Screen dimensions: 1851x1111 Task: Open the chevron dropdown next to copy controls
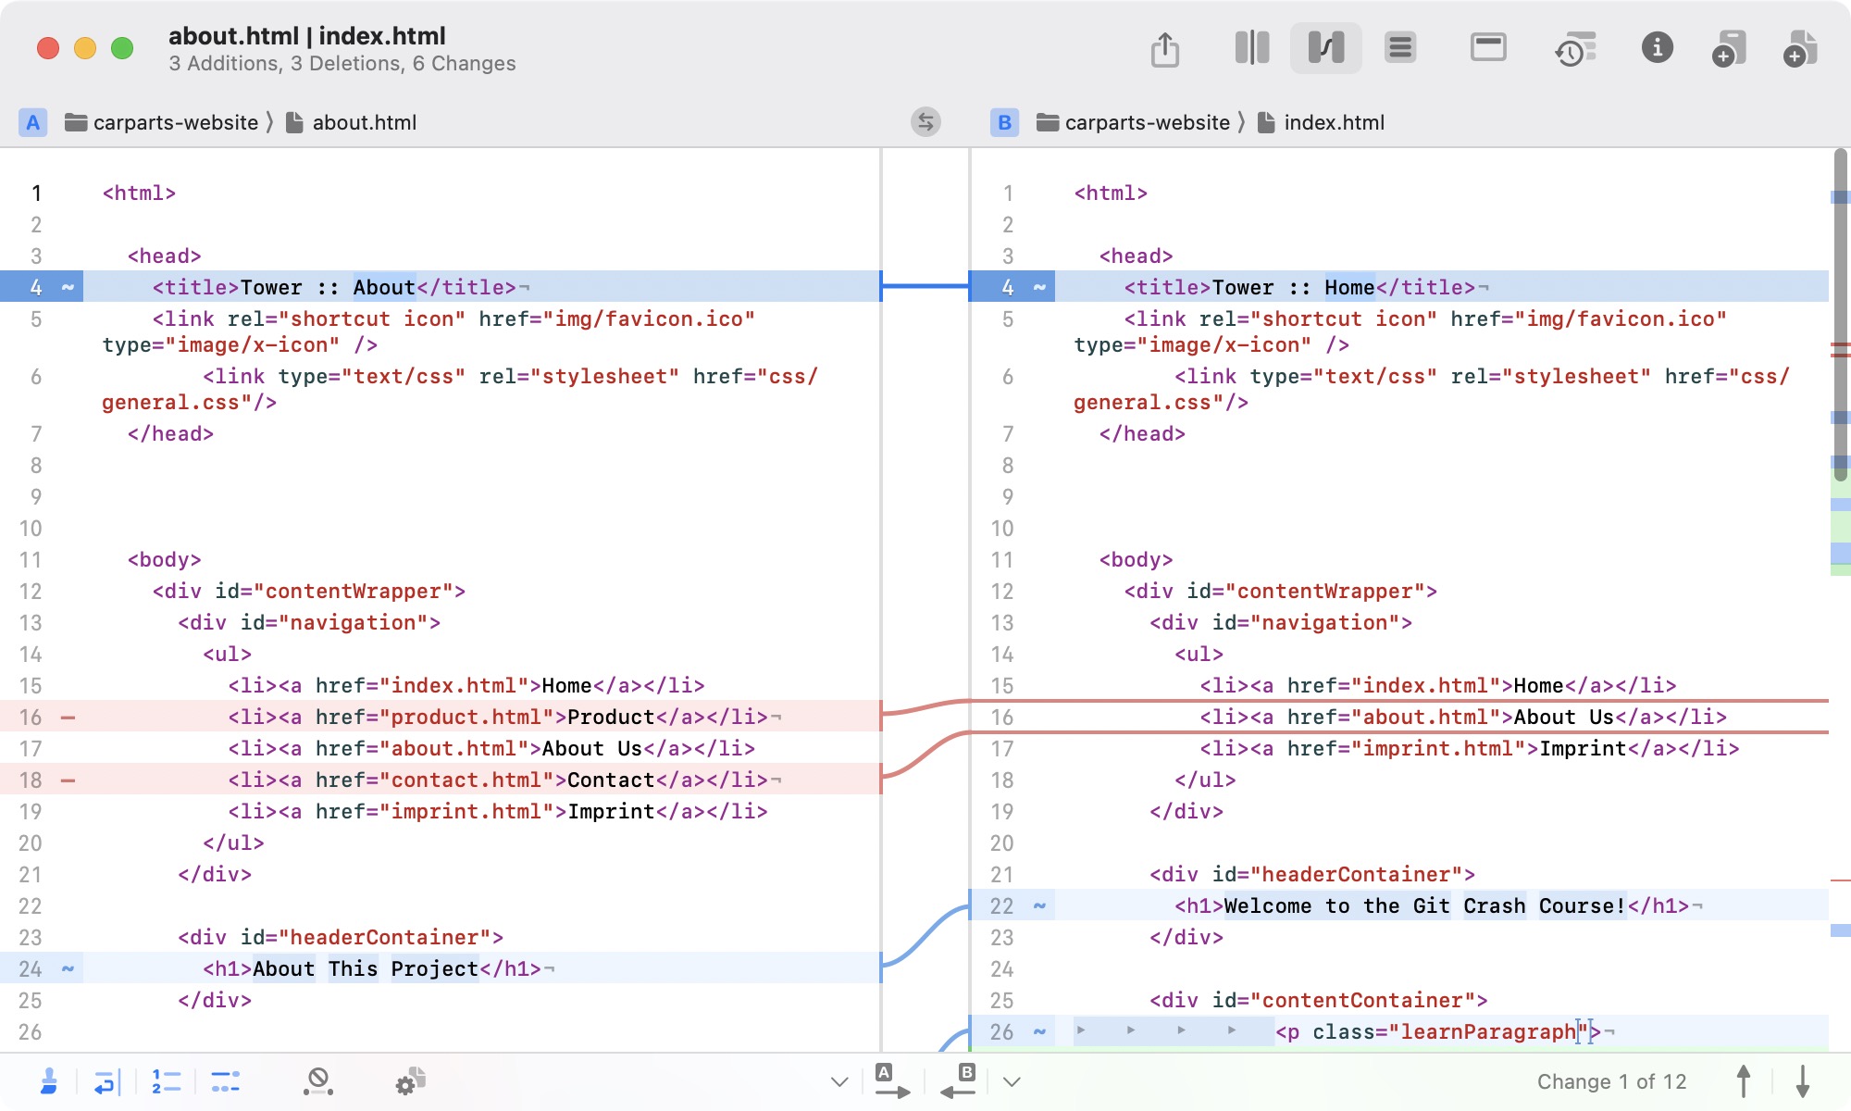(x=1011, y=1081)
